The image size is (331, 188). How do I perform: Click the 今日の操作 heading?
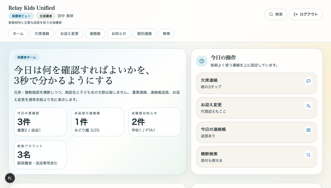(223, 57)
